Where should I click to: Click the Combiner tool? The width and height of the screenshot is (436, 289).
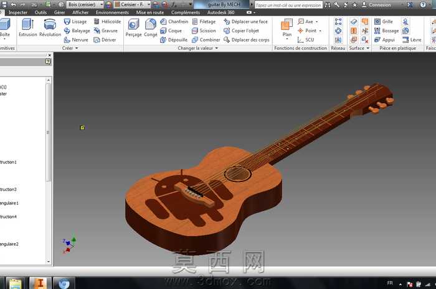tap(206, 40)
